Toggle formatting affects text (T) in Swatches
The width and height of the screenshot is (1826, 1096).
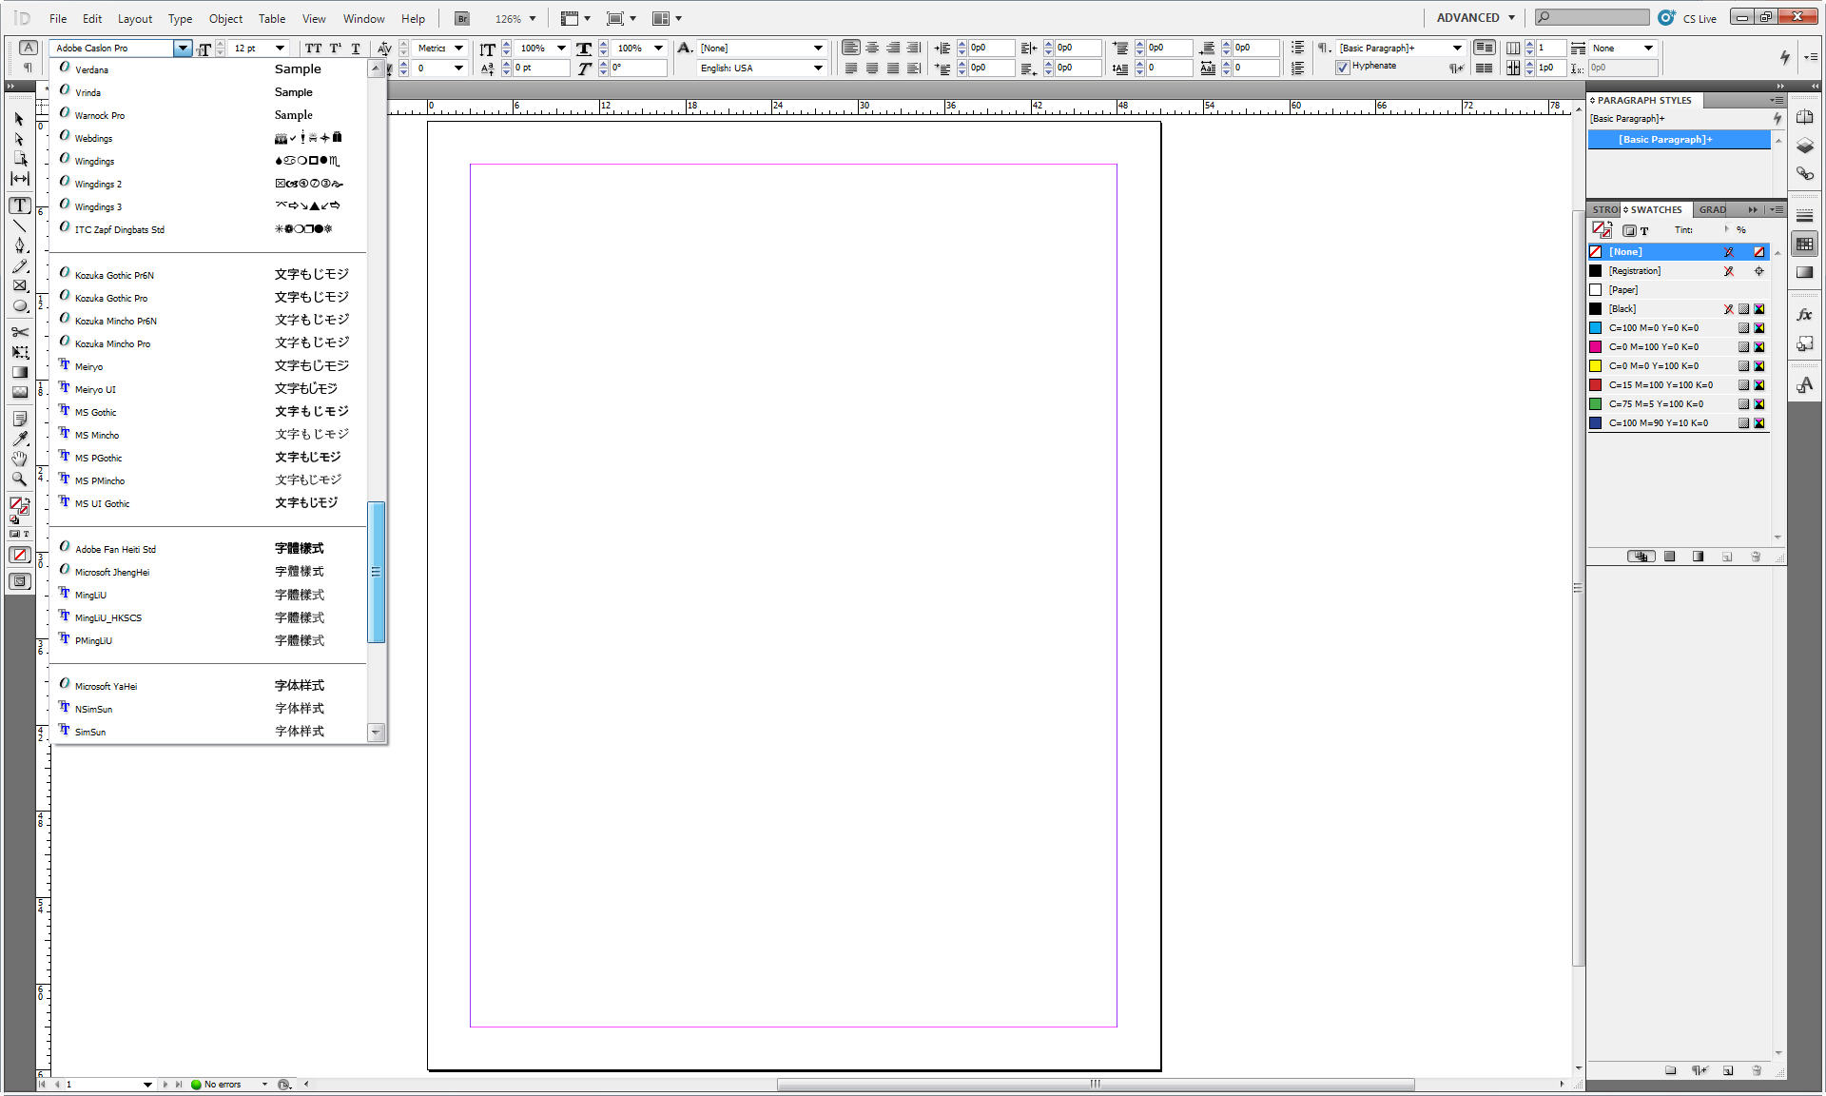tap(1644, 230)
